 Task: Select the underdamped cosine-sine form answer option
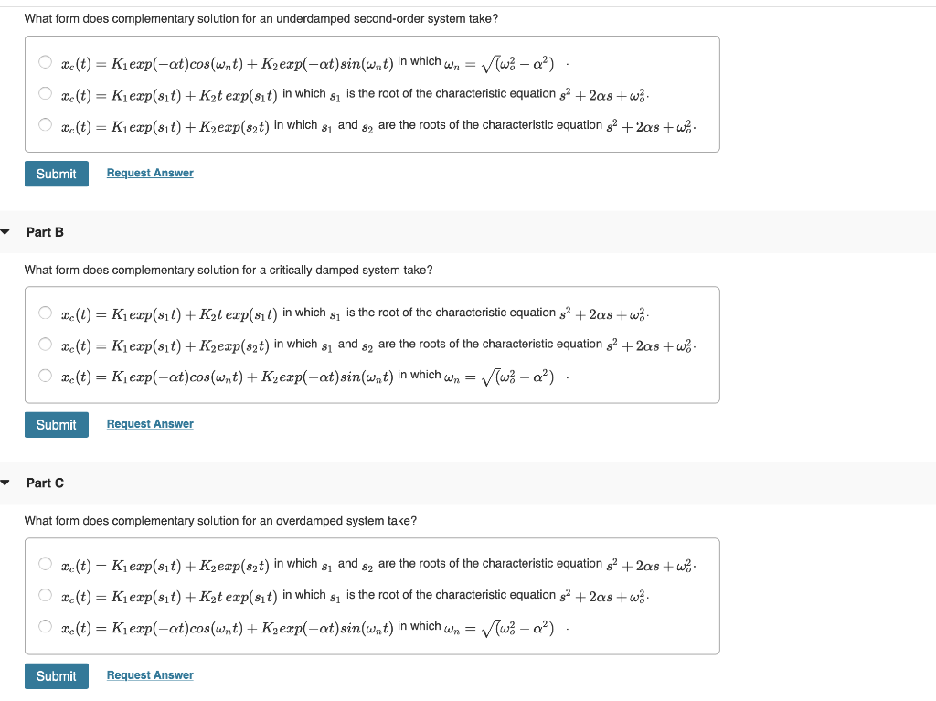tap(45, 60)
